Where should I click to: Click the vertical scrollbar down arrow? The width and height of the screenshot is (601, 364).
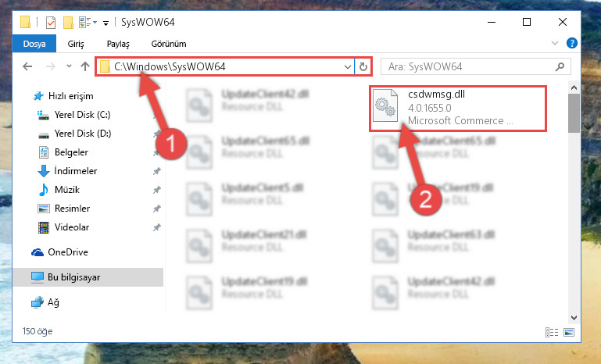[574, 318]
